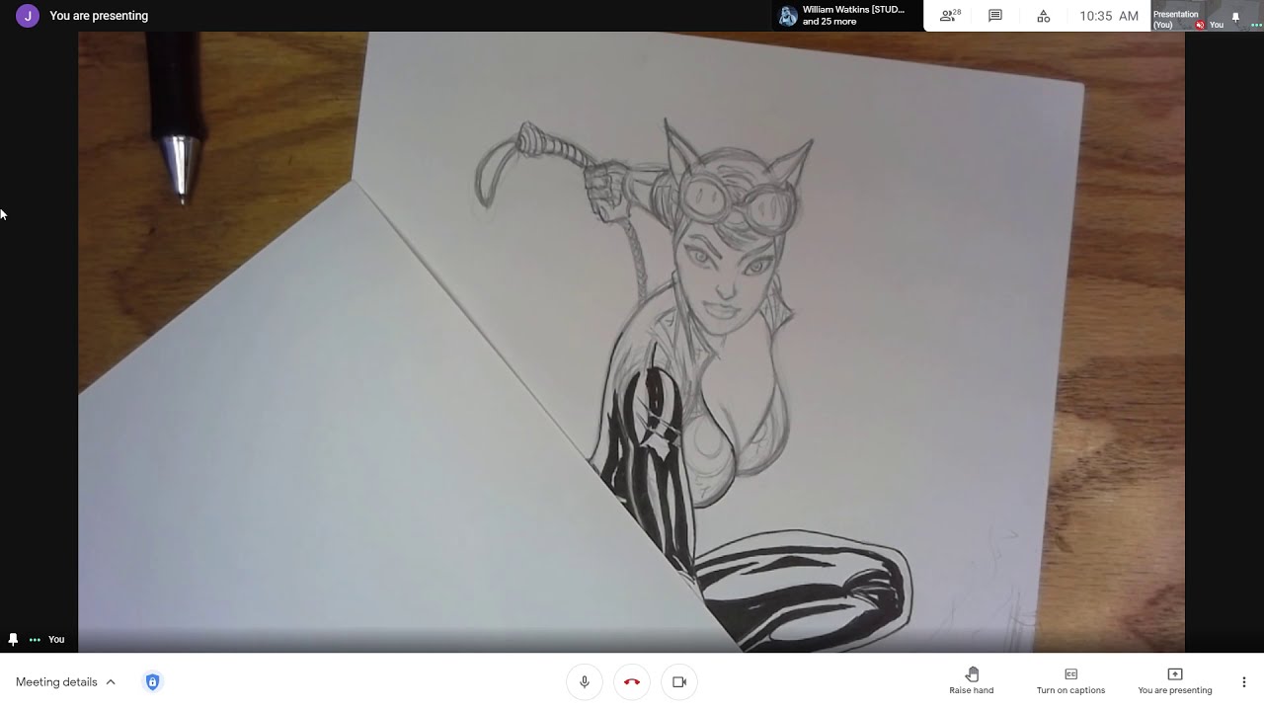Click the green dots beside the bottom-left 'You' label
Viewport: 1264px width, 711px height.
click(x=35, y=640)
